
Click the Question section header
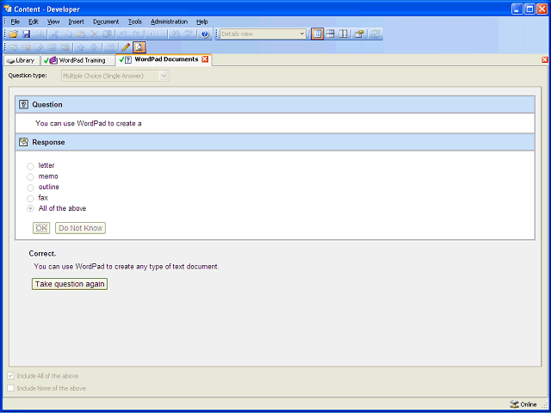coord(275,105)
